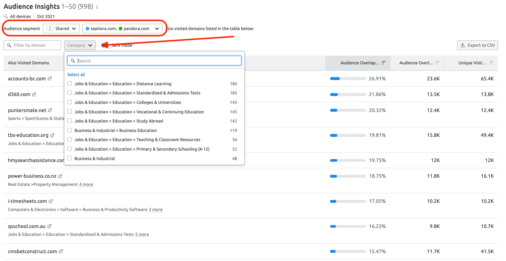Sort by second Audience Overl... column icon
This screenshot has width=506, height=261.
point(438,63)
